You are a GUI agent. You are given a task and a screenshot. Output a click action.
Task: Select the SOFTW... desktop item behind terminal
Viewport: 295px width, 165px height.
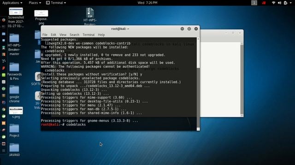click(x=37, y=78)
